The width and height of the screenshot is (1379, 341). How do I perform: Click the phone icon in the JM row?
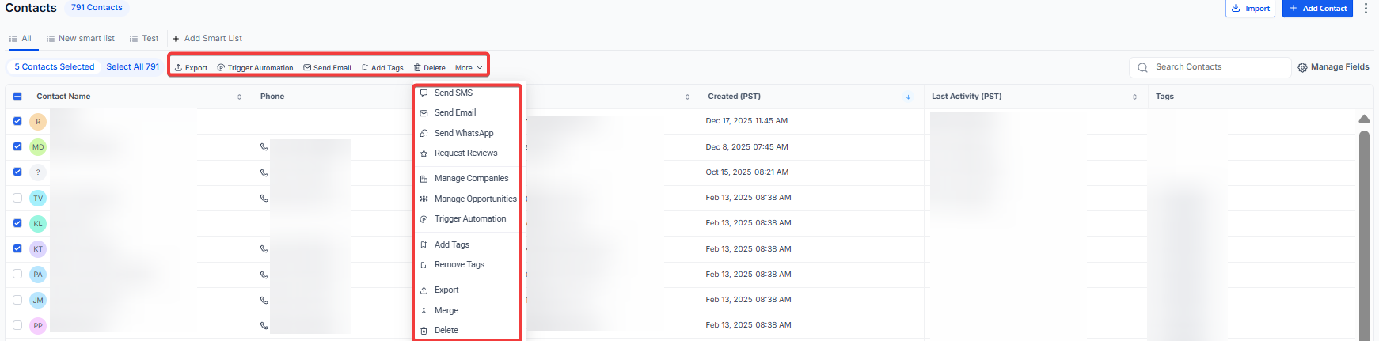click(x=264, y=300)
